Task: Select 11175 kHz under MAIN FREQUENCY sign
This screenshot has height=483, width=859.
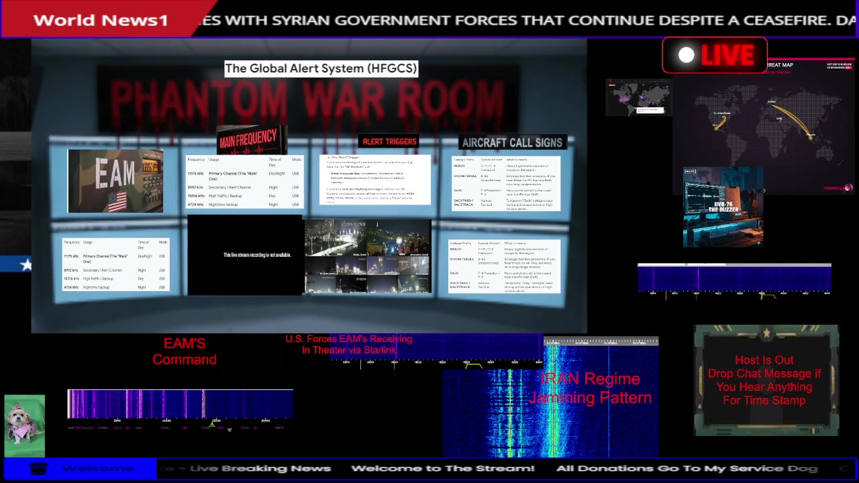Action: click(x=195, y=173)
